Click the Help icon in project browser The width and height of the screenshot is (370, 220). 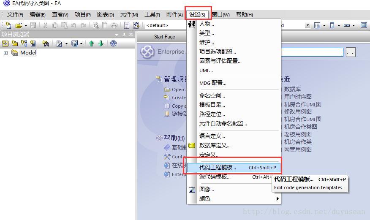click(114, 43)
